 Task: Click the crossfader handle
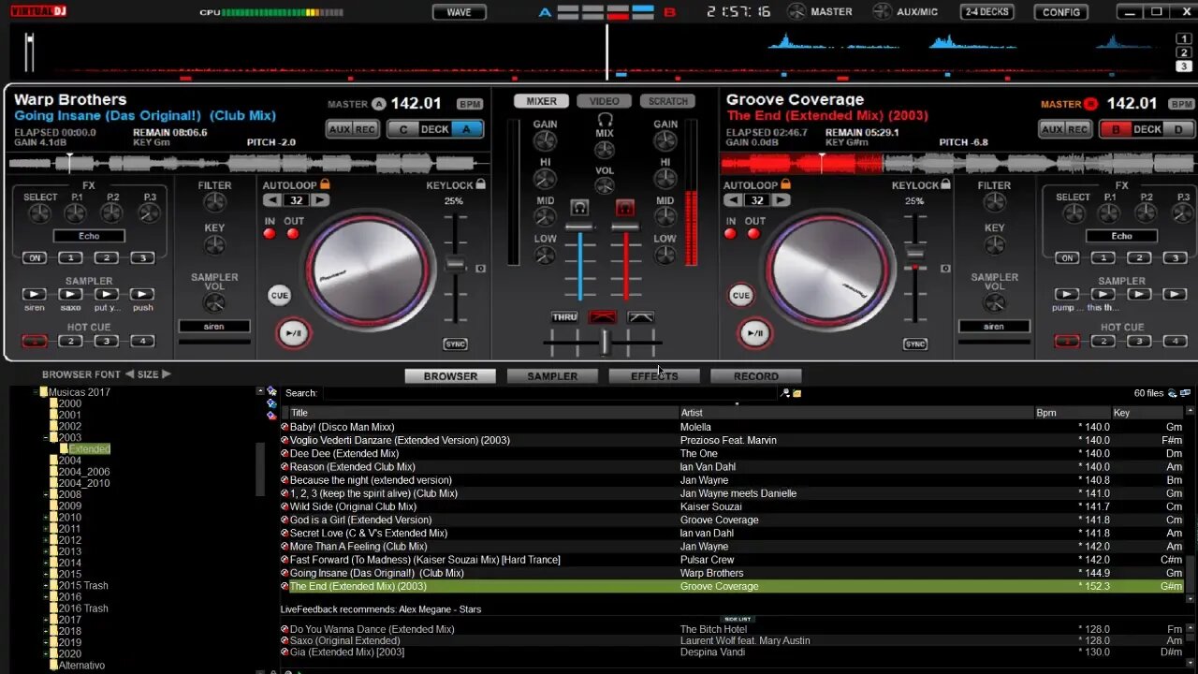click(x=605, y=343)
